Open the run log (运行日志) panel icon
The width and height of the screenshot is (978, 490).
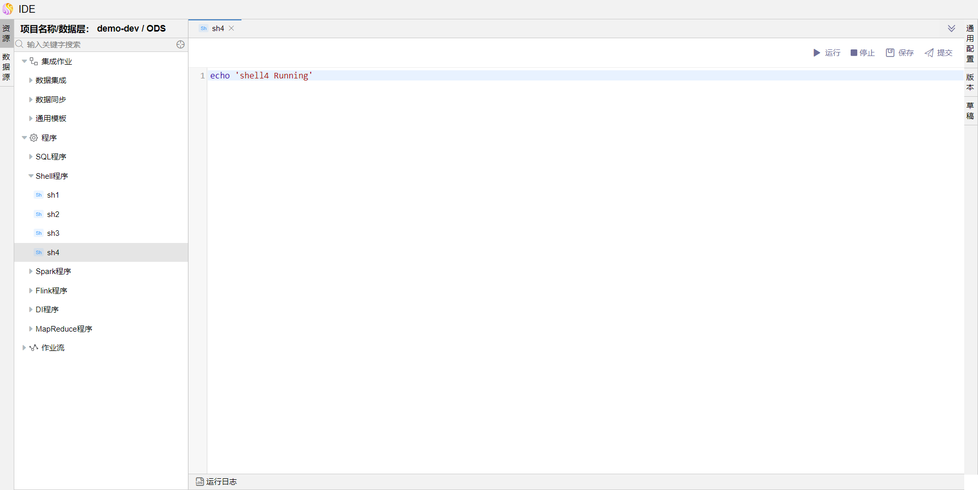click(200, 481)
